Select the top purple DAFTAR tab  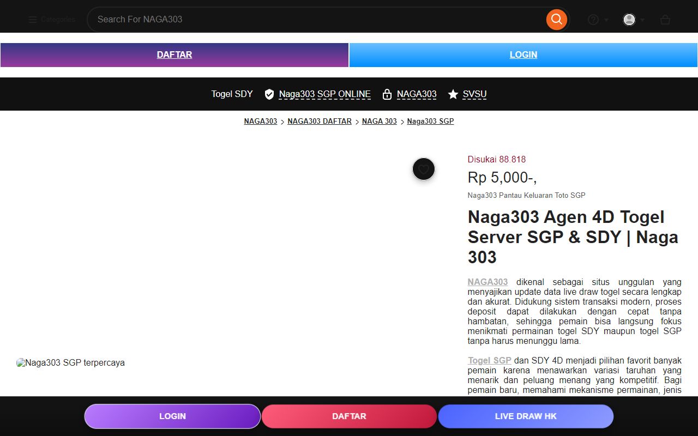point(174,55)
